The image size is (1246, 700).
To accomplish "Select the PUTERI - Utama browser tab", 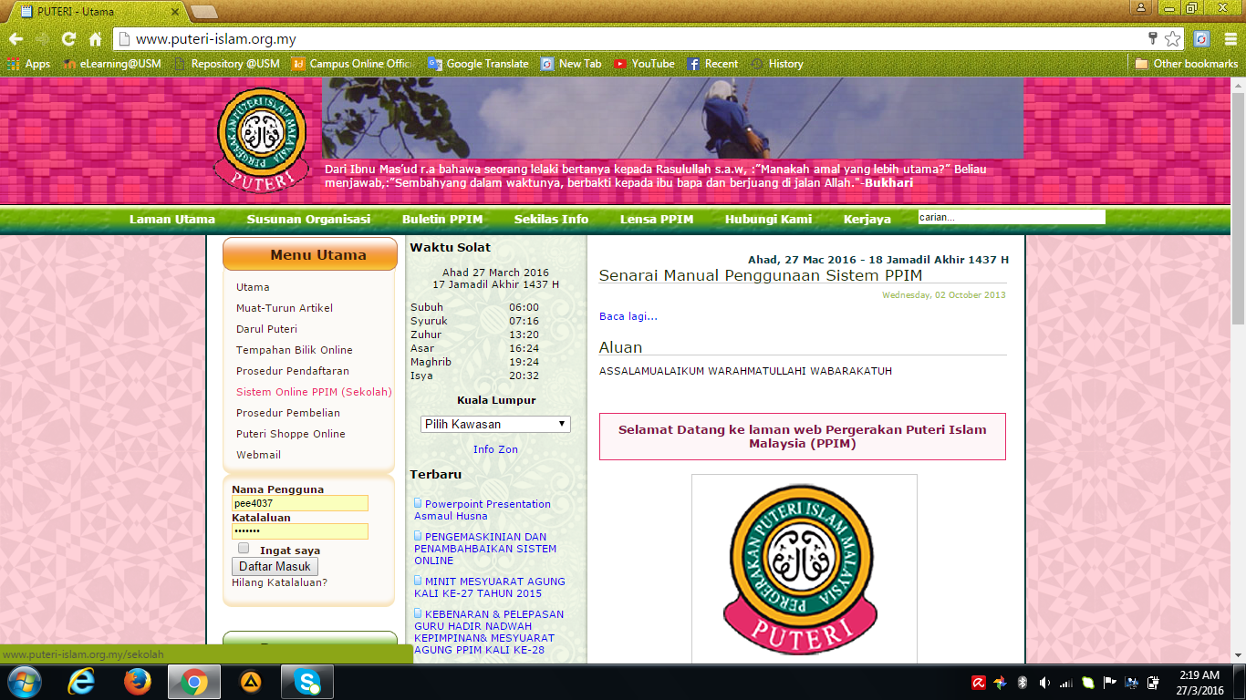I will 100,12.
